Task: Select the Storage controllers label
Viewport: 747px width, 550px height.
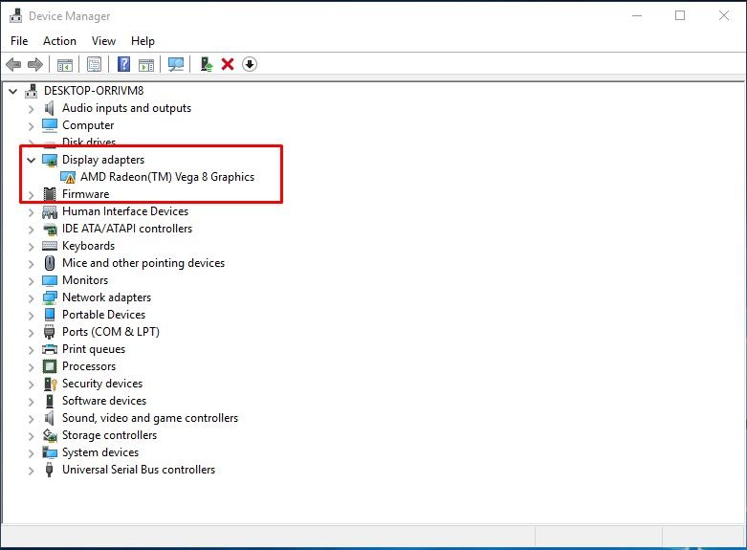Action: tap(110, 435)
